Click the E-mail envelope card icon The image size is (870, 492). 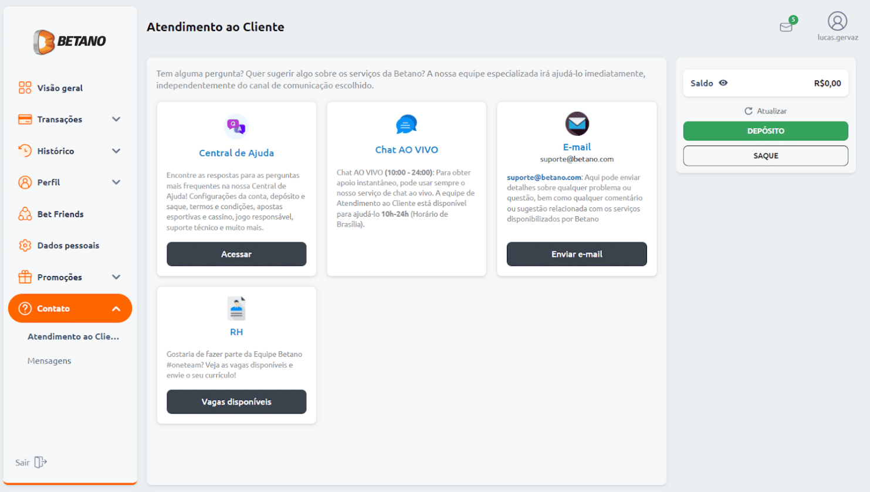click(577, 124)
